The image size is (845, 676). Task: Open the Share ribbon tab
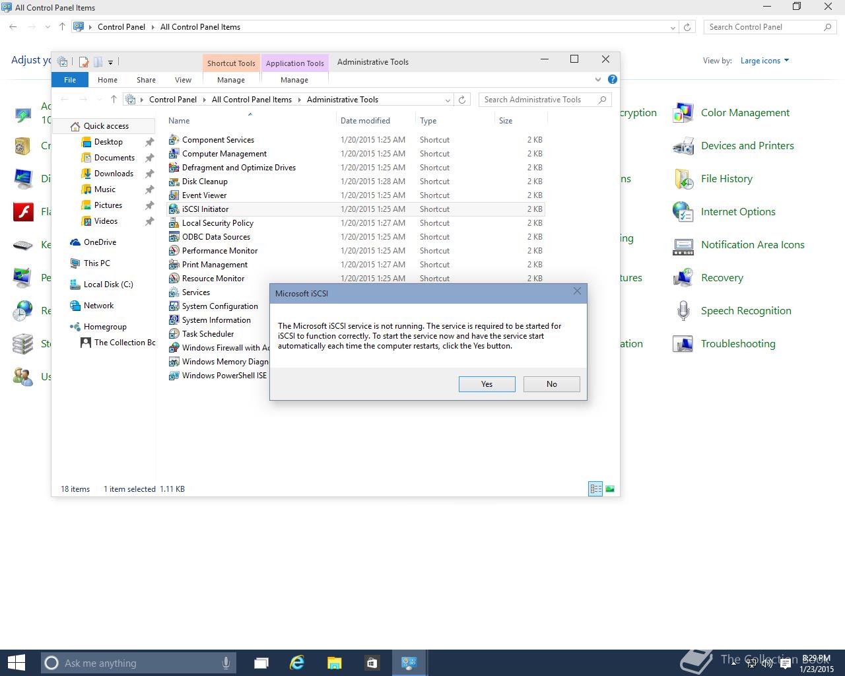(146, 80)
